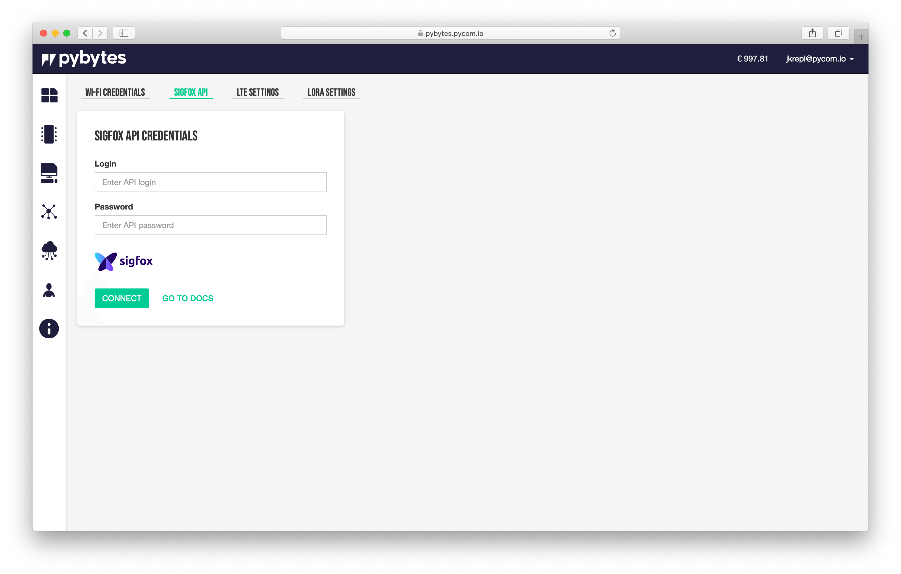Click the Safari share icon

812,33
